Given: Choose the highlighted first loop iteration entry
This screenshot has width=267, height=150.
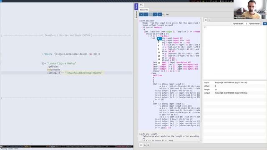Looking at the screenshot, I should point(159,39).
